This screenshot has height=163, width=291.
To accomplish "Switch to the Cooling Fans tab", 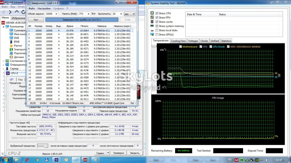I will 178,41.
